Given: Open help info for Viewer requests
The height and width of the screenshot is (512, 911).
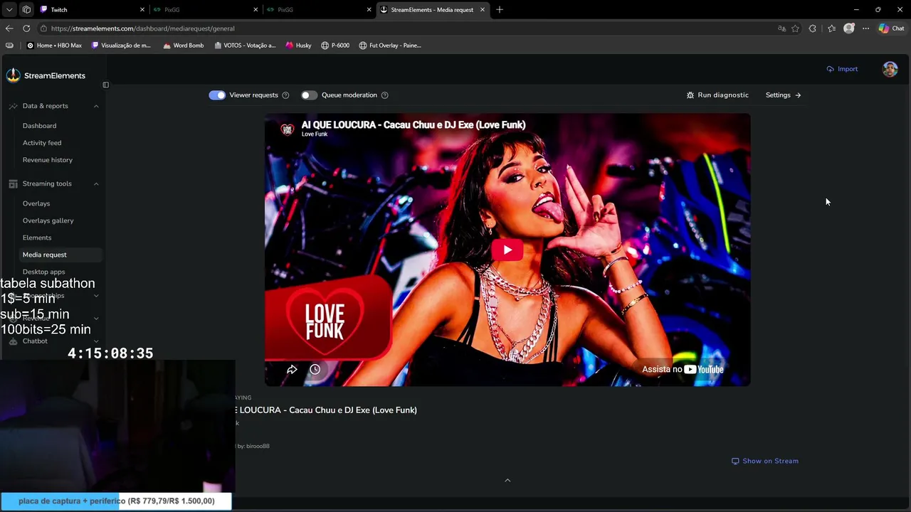Looking at the screenshot, I should pyautogui.click(x=285, y=95).
